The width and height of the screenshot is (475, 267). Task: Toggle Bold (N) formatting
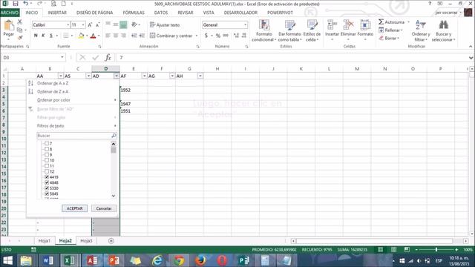(36, 36)
